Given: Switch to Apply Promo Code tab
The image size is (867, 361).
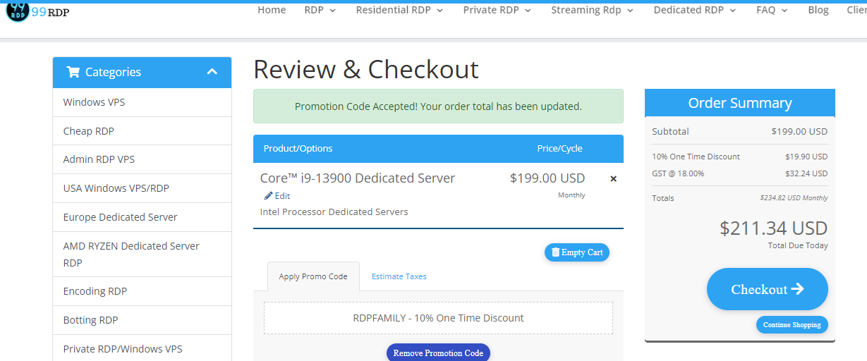Looking at the screenshot, I should pos(313,276).
